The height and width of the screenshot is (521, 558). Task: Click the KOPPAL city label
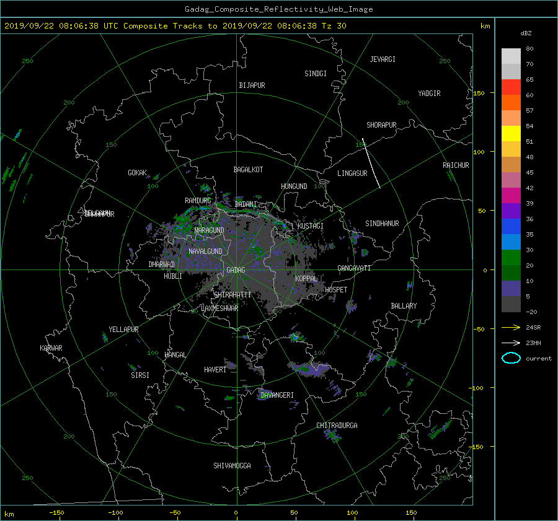pyautogui.click(x=306, y=279)
